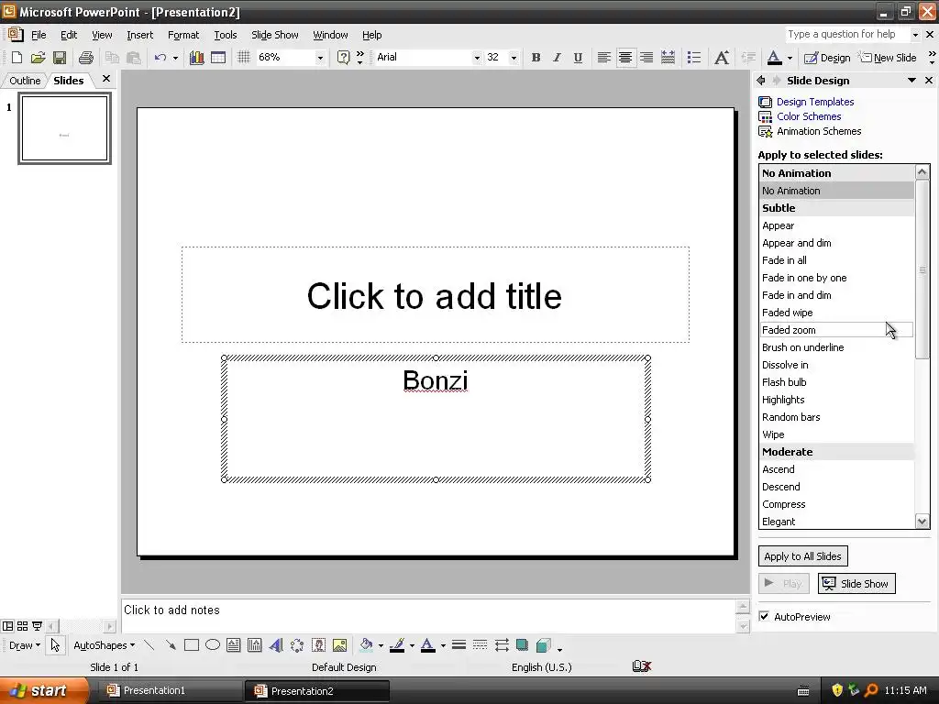Screen dimensions: 939x704
Task: Toggle italic formatting
Action: (x=557, y=58)
